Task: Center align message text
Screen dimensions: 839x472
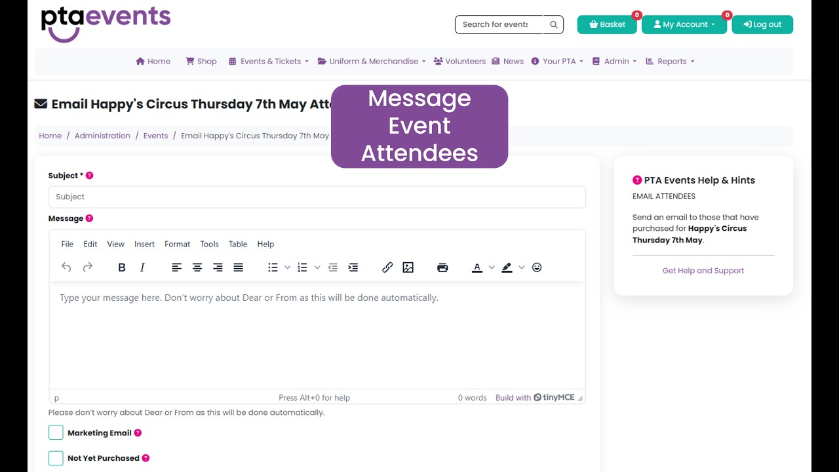Action: 197,267
